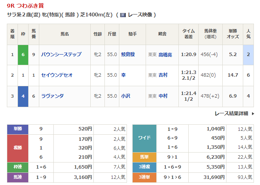Click the 3連単 payout label

coord(144,177)
